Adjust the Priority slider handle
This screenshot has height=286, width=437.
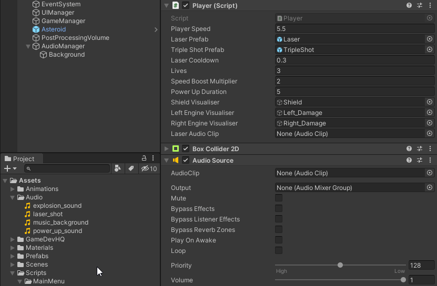(340, 265)
